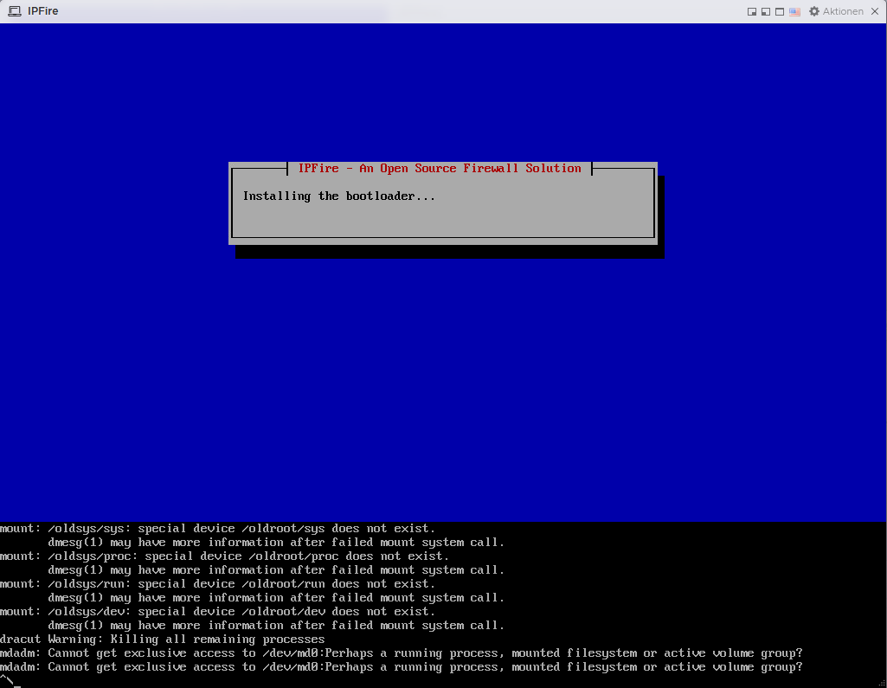Viewport: 887px width, 688px height.
Task: Click the gear icon beside Aktionen
Action: point(814,11)
